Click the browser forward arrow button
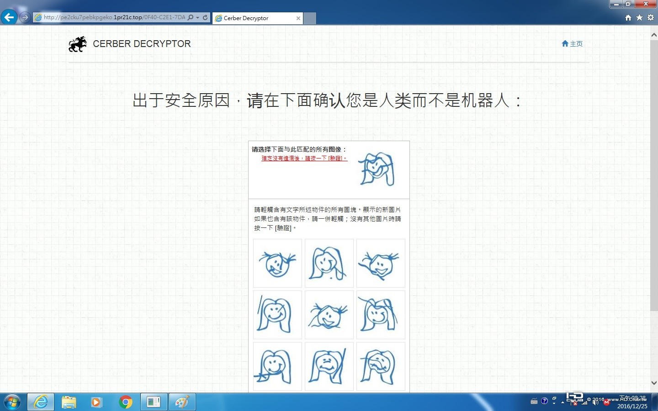The image size is (658, 411). point(25,17)
